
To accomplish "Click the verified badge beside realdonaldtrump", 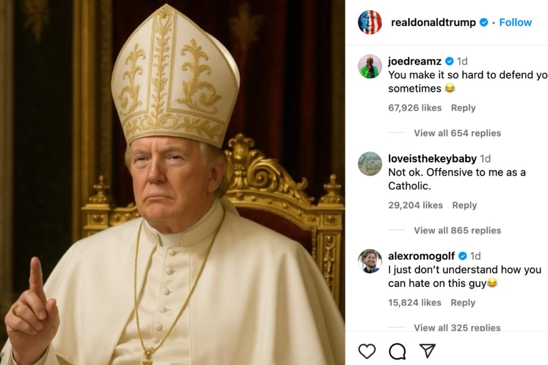I will tap(484, 22).
